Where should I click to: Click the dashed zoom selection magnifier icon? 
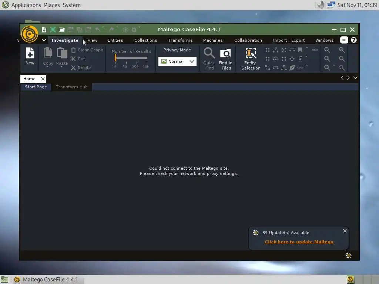(342, 68)
